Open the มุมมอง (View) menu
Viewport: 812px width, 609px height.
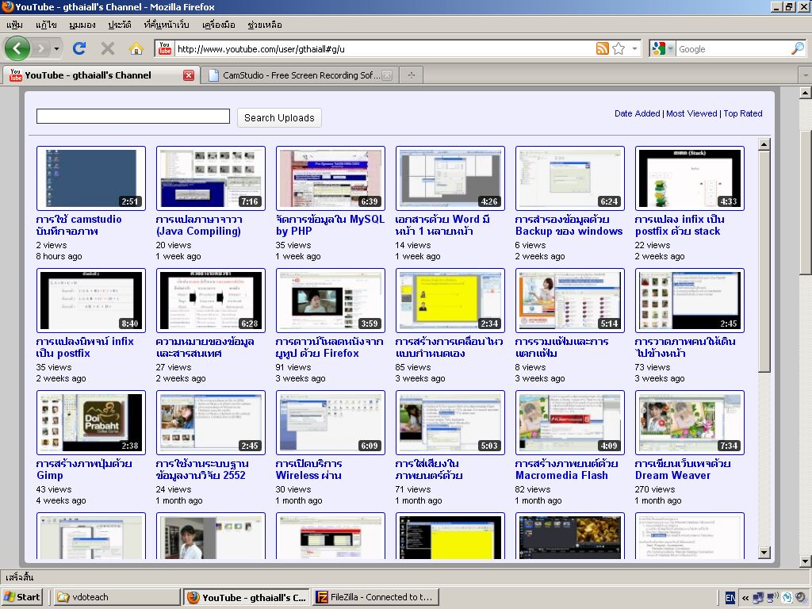82,25
